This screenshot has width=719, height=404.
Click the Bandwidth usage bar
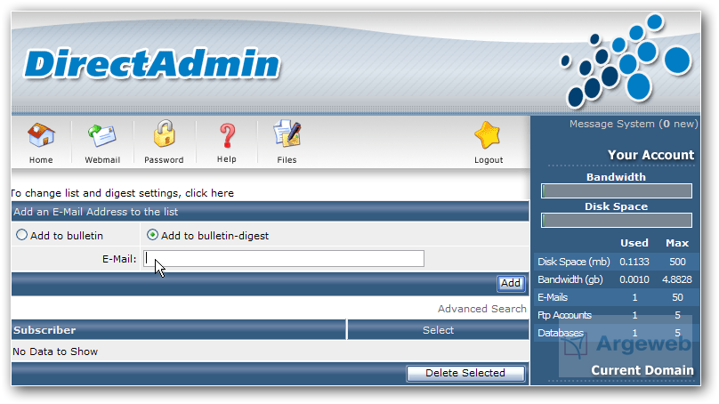point(617,191)
